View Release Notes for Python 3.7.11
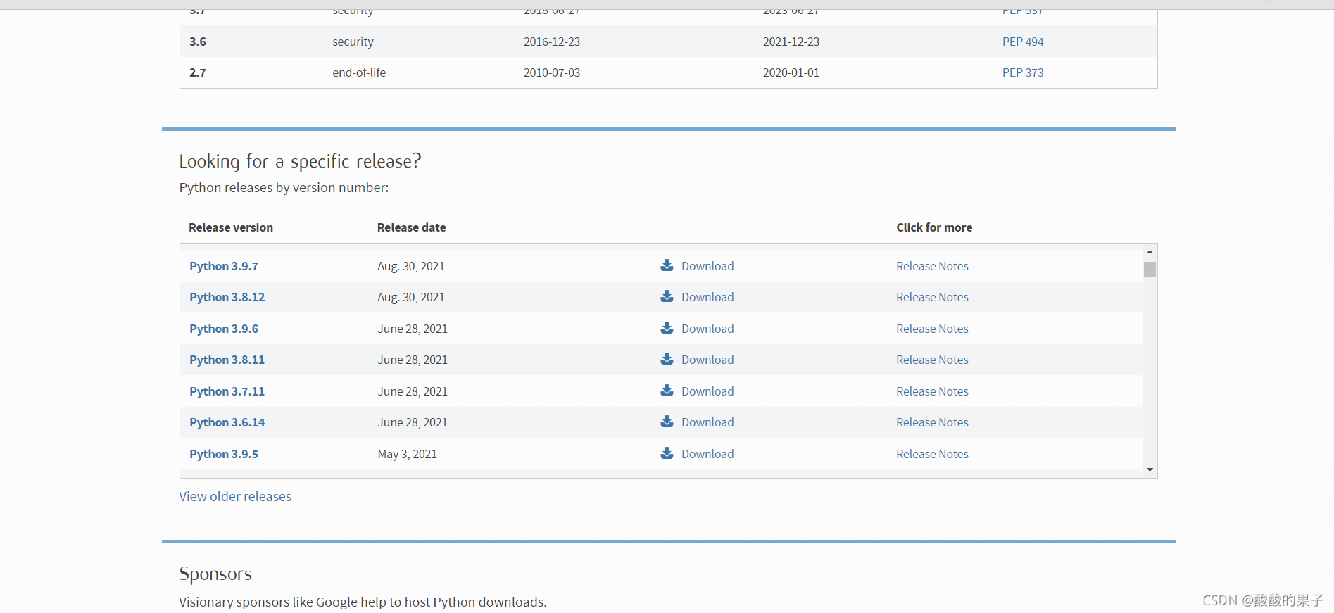Screen dimensions: 1334x613 pyautogui.click(x=932, y=391)
